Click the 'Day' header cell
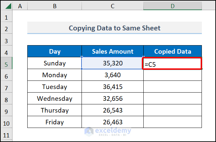Viewport: 216px width, 142px height. coord(54,51)
